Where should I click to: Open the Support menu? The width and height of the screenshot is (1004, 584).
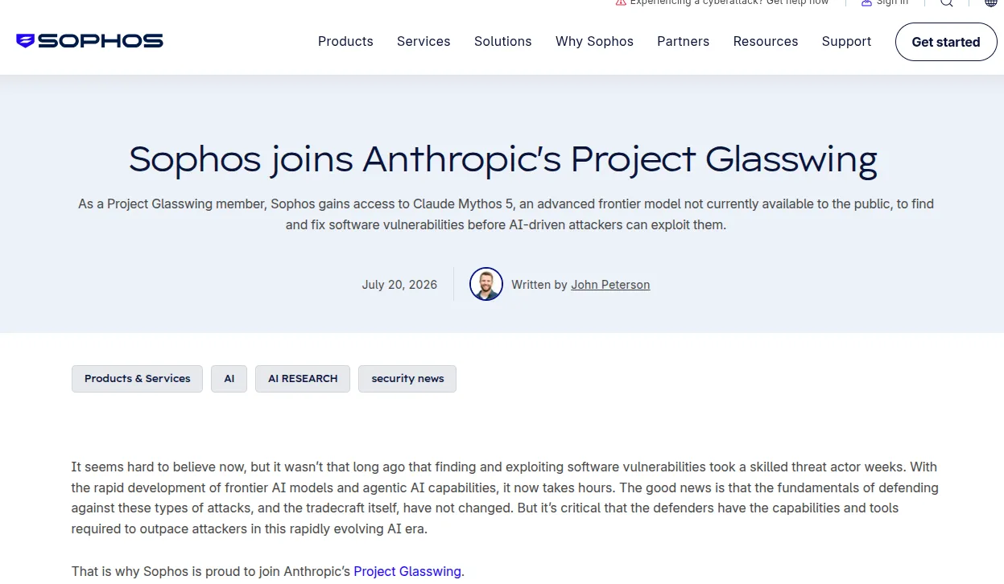pos(846,41)
